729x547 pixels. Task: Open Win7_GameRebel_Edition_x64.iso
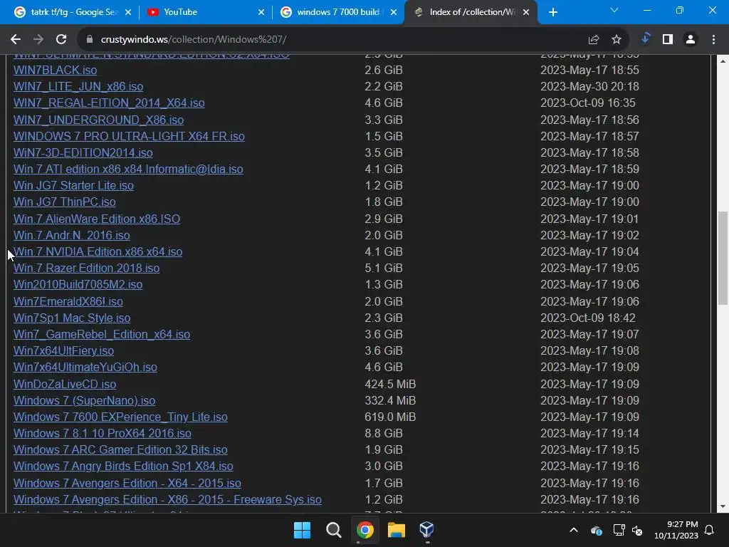pos(102,335)
